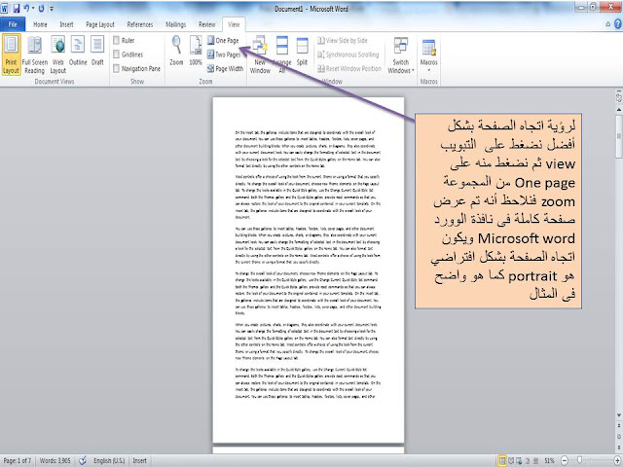Select the View tab
The width and height of the screenshot is (623, 467).
point(234,24)
